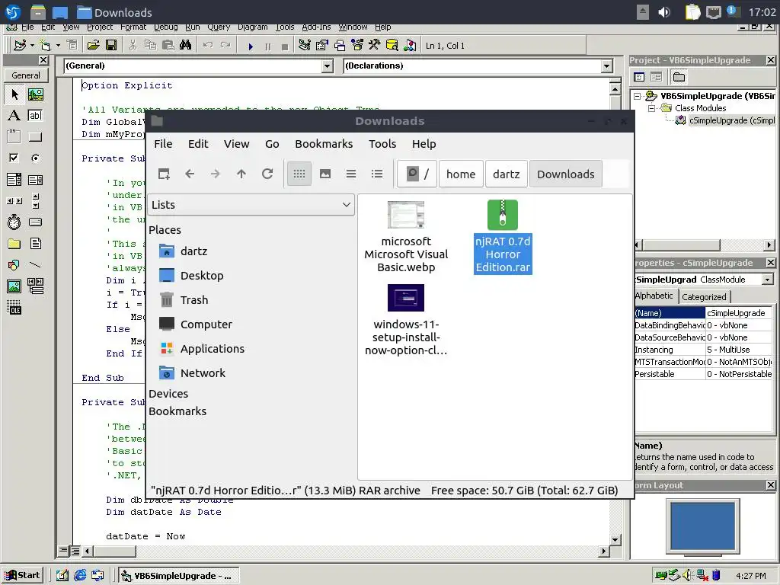780x585 pixels.
Task: Open the (Declarations) procedure dropdown
Action: (606, 66)
